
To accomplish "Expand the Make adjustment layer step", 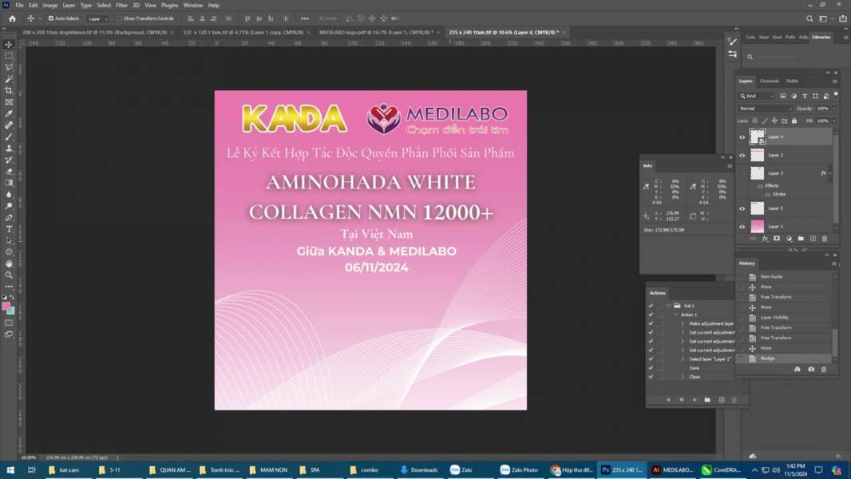I will pyautogui.click(x=683, y=323).
